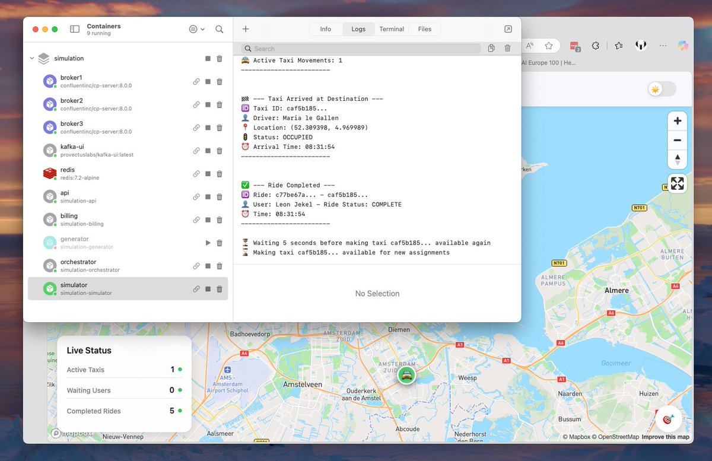The image size is (712, 461).
Task: Open the browser favorites list icon
Action: (x=619, y=46)
